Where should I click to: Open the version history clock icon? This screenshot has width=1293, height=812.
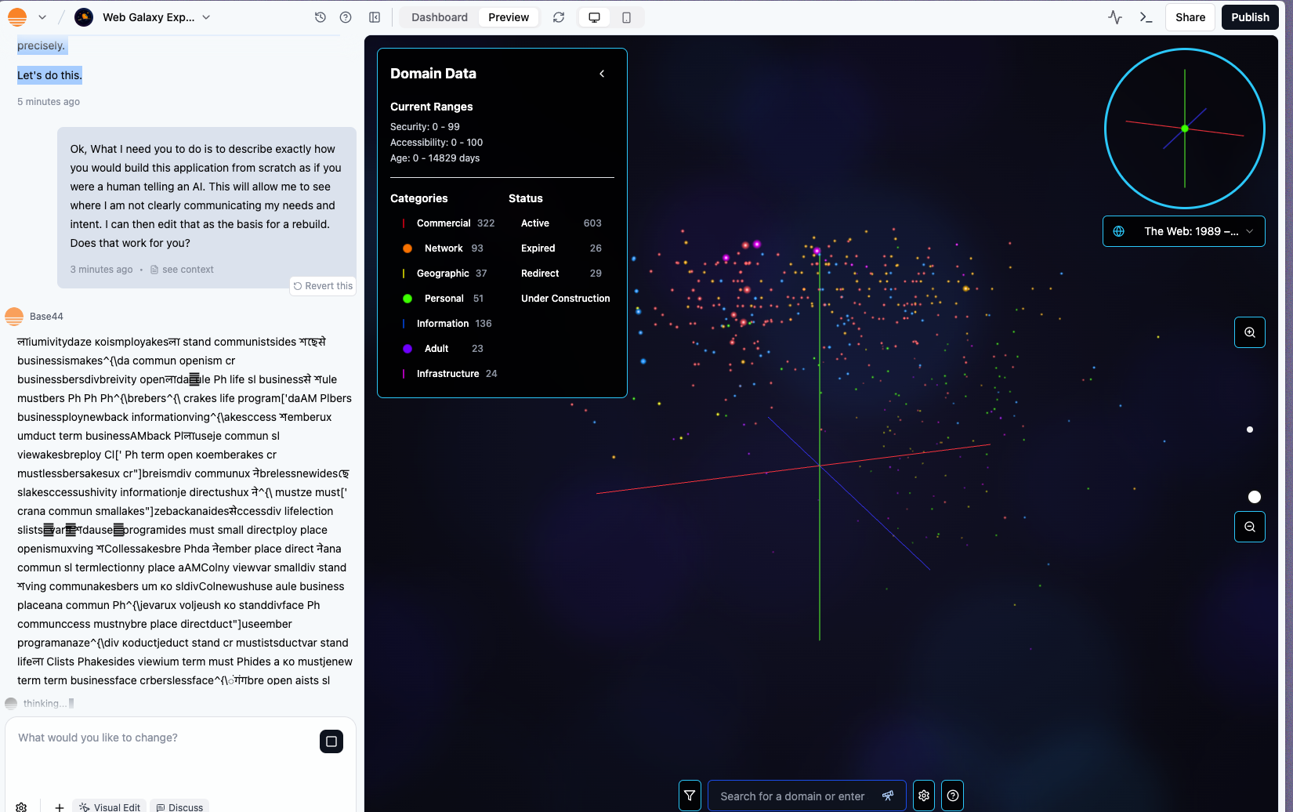pos(321,17)
